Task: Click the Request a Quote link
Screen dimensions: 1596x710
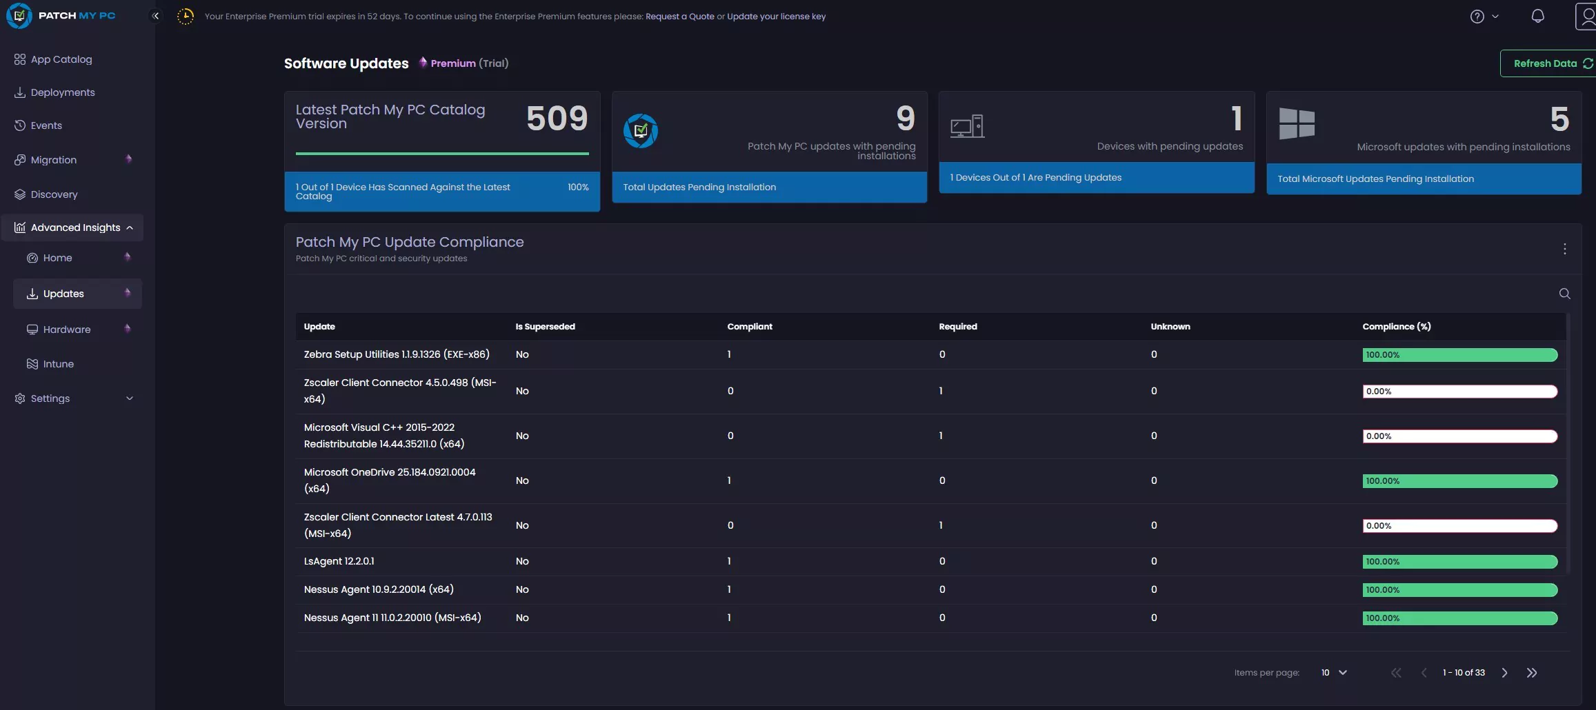Action: coord(679,17)
